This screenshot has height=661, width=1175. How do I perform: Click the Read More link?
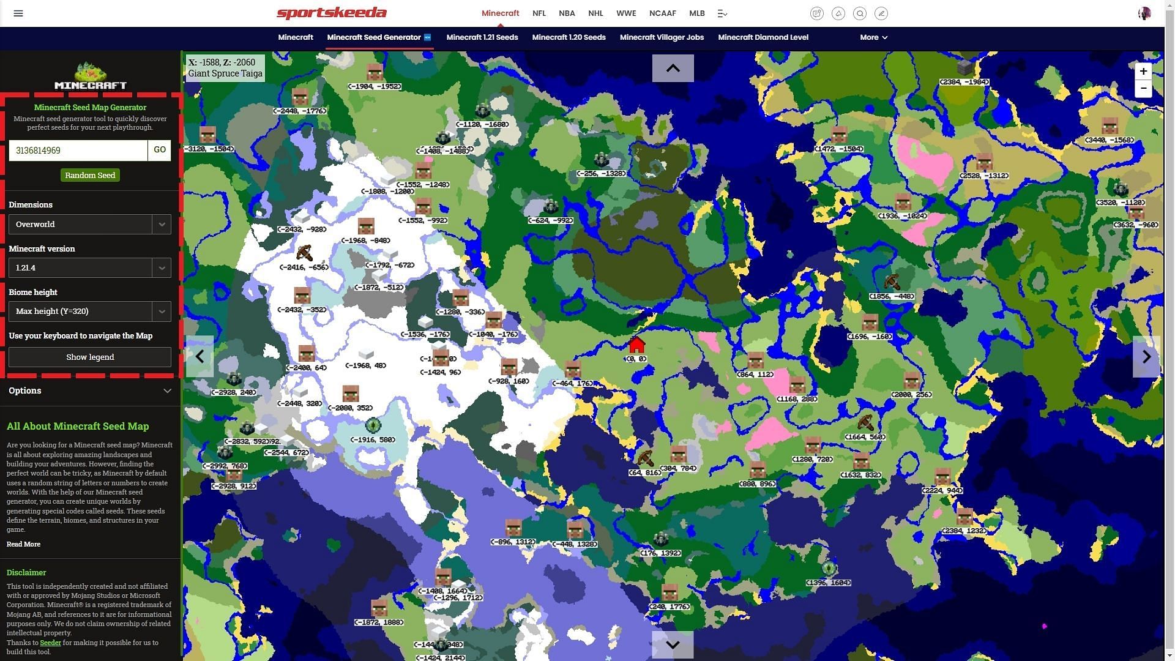click(23, 543)
